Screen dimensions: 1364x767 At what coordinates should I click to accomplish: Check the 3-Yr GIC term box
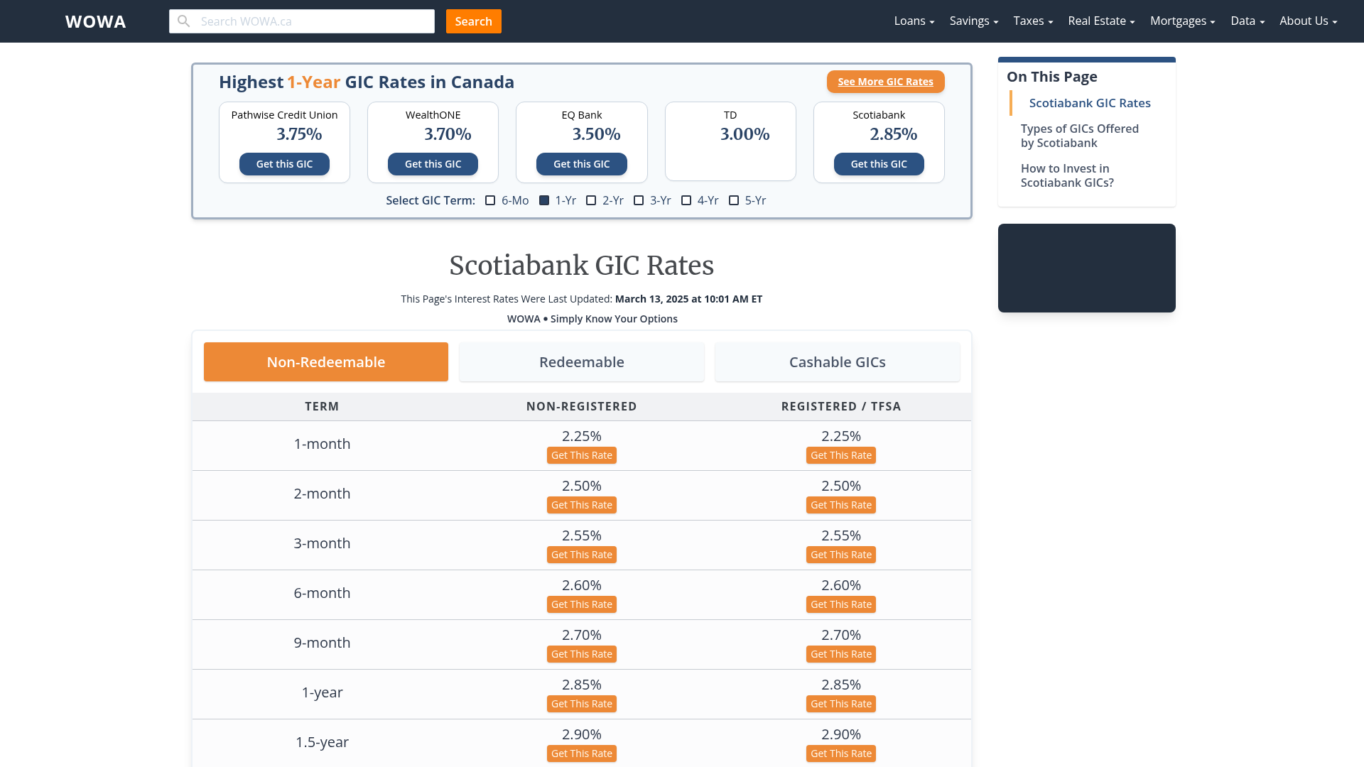point(639,200)
